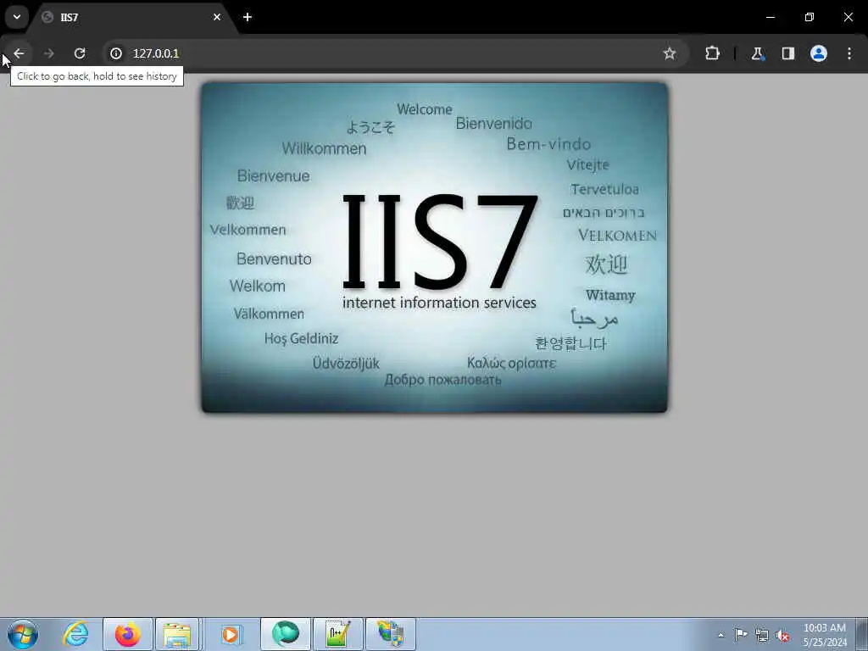Click the network tray icon

point(762,636)
